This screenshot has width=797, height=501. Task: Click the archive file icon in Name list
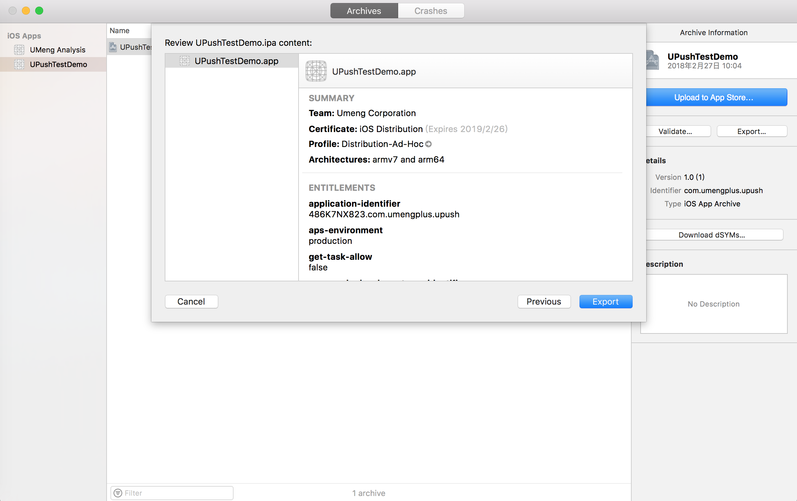113,47
